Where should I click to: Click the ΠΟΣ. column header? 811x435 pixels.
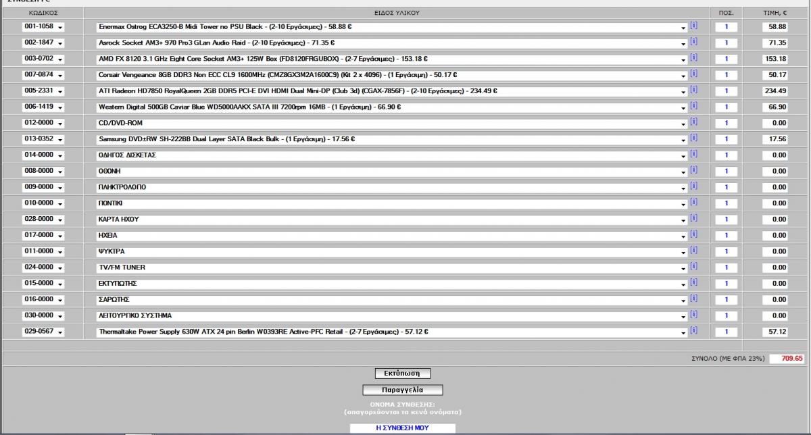(x=726, y=13)
